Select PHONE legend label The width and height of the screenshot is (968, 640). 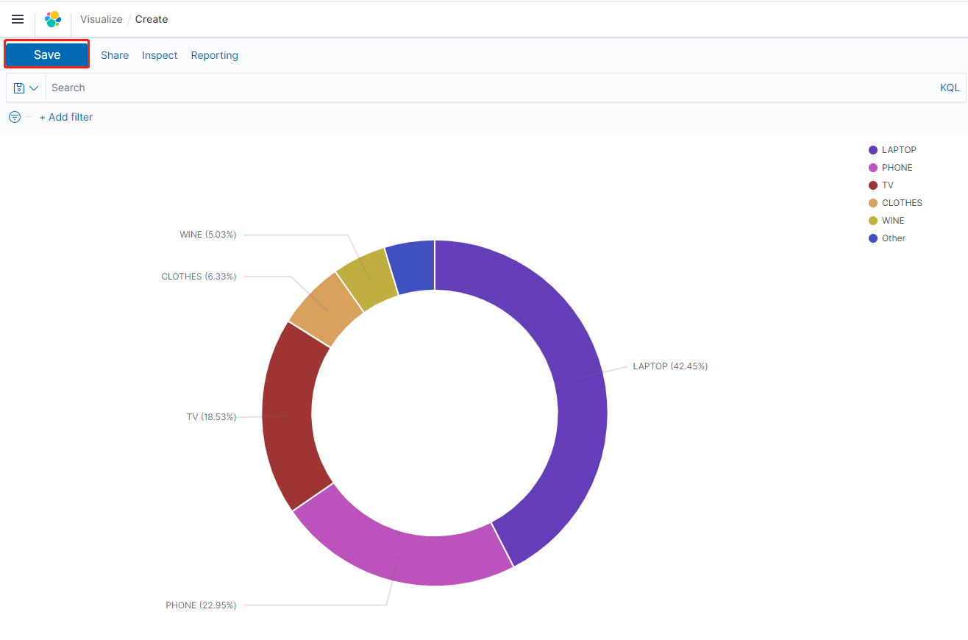coord(897,168)
